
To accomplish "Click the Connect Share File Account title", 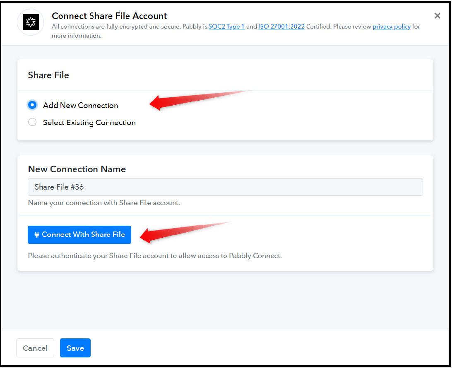I will click(109, 16).
